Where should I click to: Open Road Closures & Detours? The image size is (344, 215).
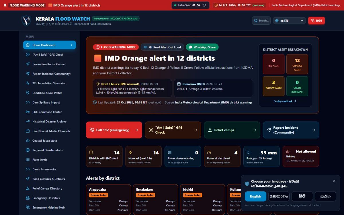point(50,179)
